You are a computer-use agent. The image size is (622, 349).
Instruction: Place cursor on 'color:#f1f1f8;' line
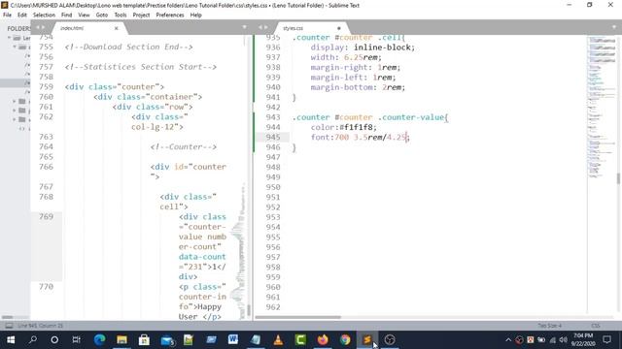343,127
